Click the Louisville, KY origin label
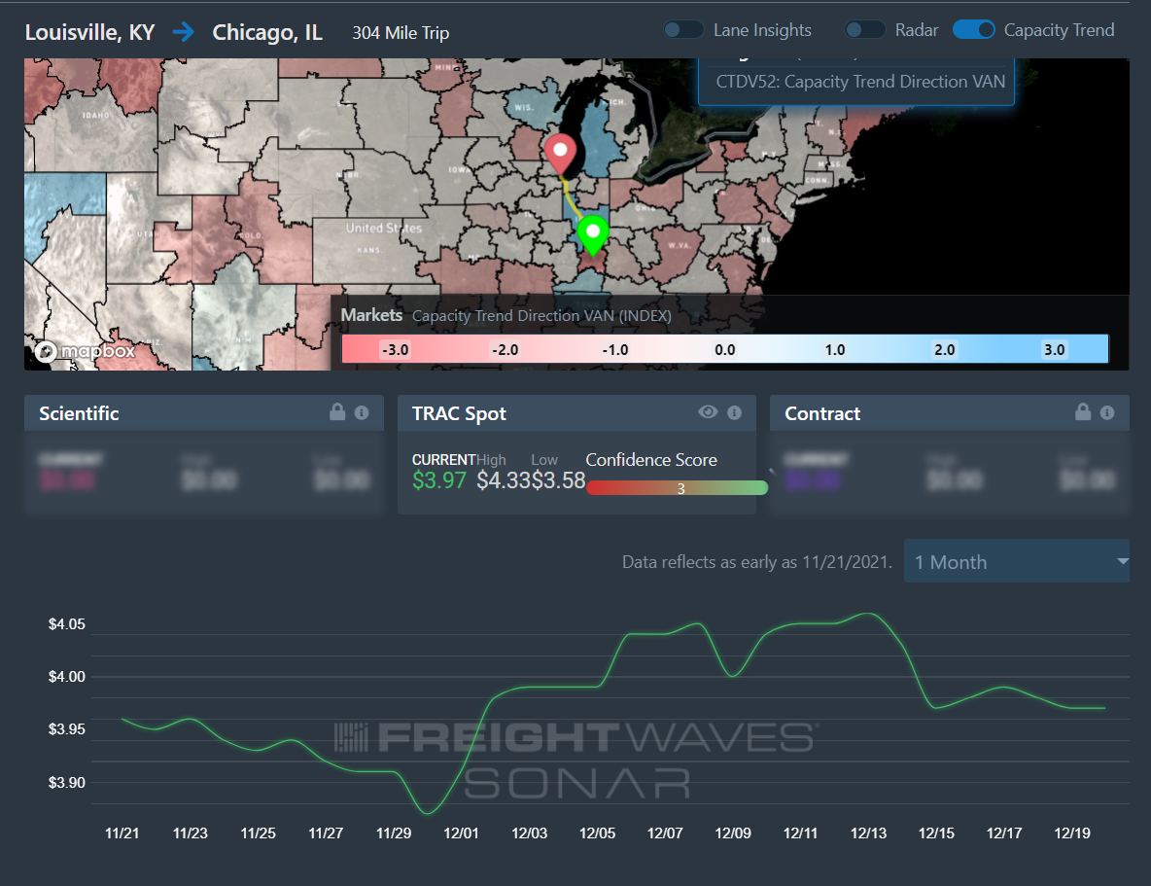The width and height of the screenshot is (1151, 886). (90, 32)
